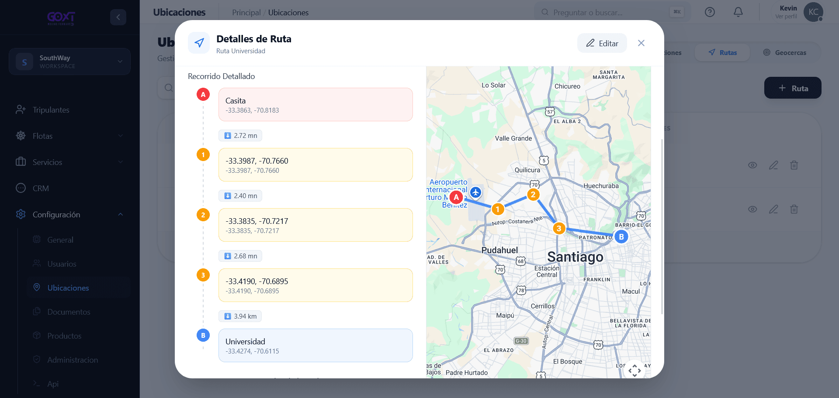This screenshot has width=839, height=398.
Task: Toggle map fullscreen expand icon
Action: click(x=634, y=371)
